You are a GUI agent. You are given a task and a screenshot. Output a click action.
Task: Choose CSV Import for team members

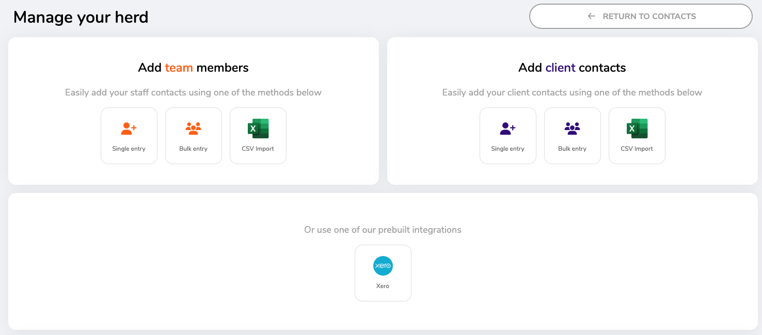pos(258,136)
